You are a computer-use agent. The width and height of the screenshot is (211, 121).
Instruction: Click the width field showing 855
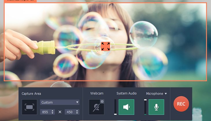click(45, 112)
